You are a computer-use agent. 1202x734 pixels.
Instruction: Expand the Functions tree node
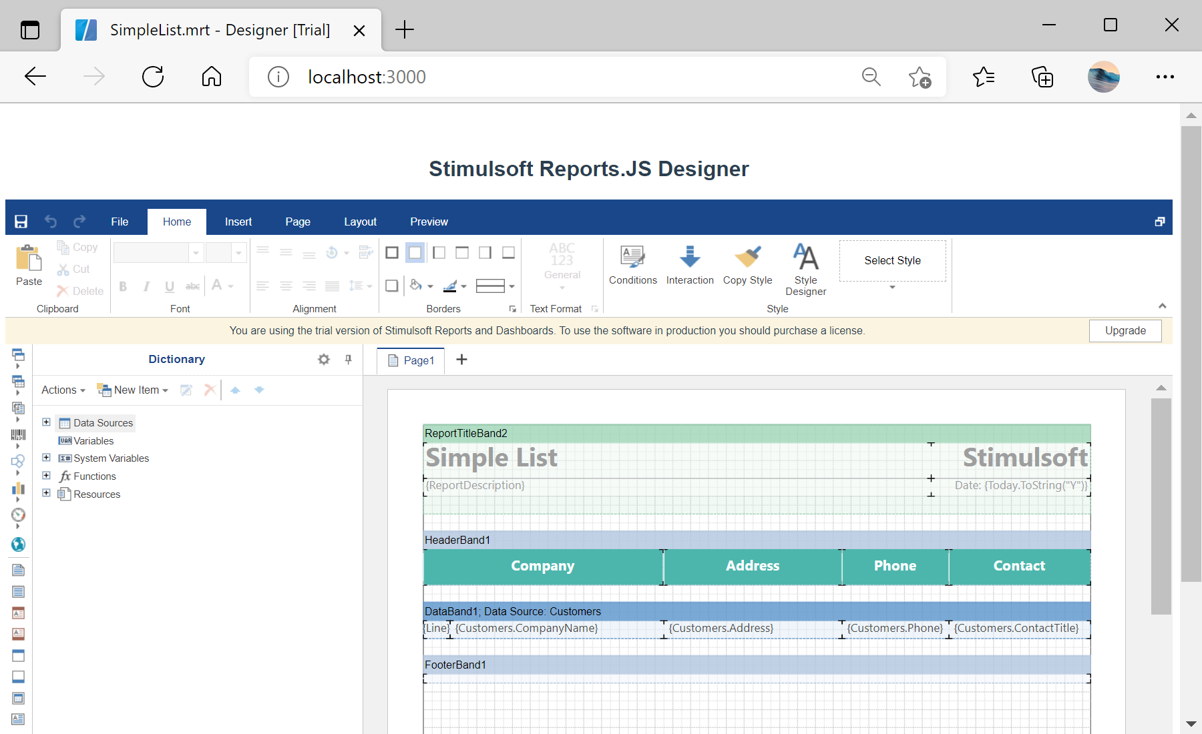point(46,476)
